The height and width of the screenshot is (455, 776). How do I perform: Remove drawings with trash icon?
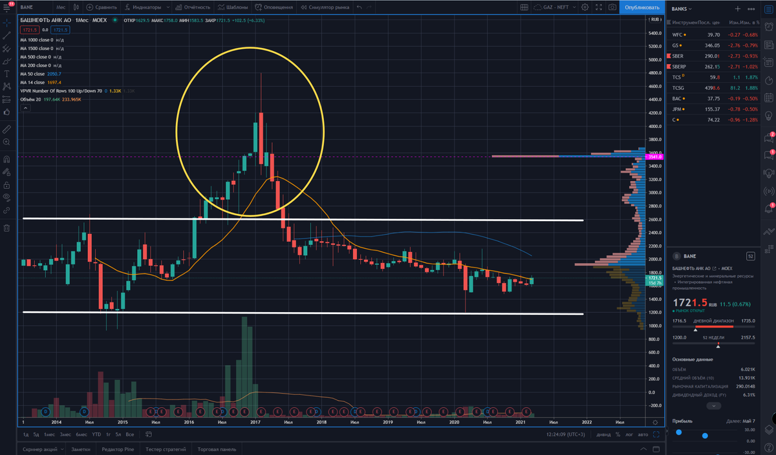[x=6, y=228]
